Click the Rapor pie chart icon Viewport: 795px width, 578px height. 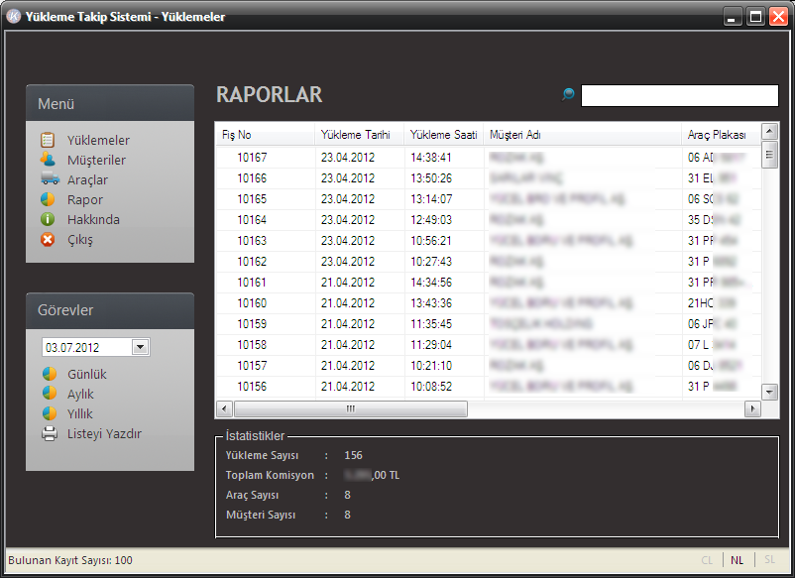48,200
